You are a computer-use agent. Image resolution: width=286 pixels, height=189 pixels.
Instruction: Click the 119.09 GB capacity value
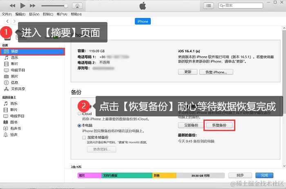click(97, 51)
